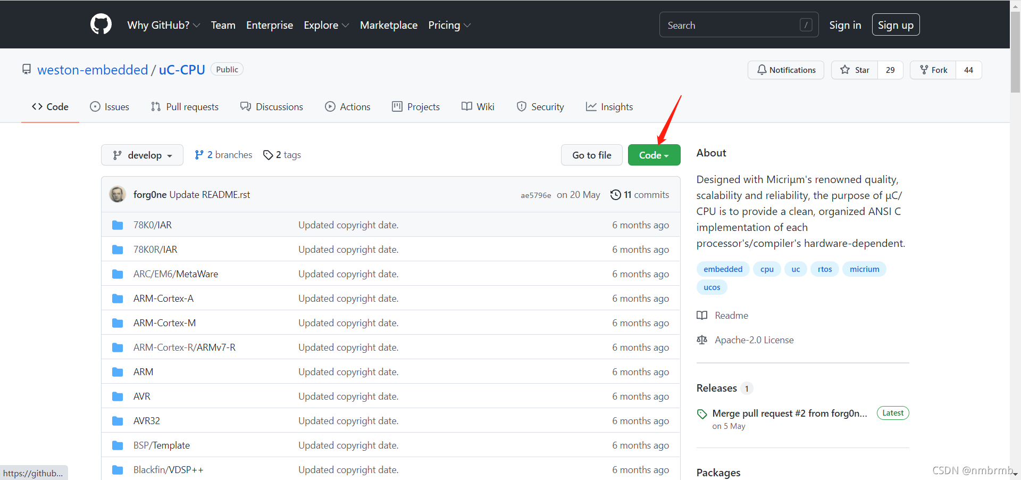Open the develop branch selector

[x=142, y=155]
